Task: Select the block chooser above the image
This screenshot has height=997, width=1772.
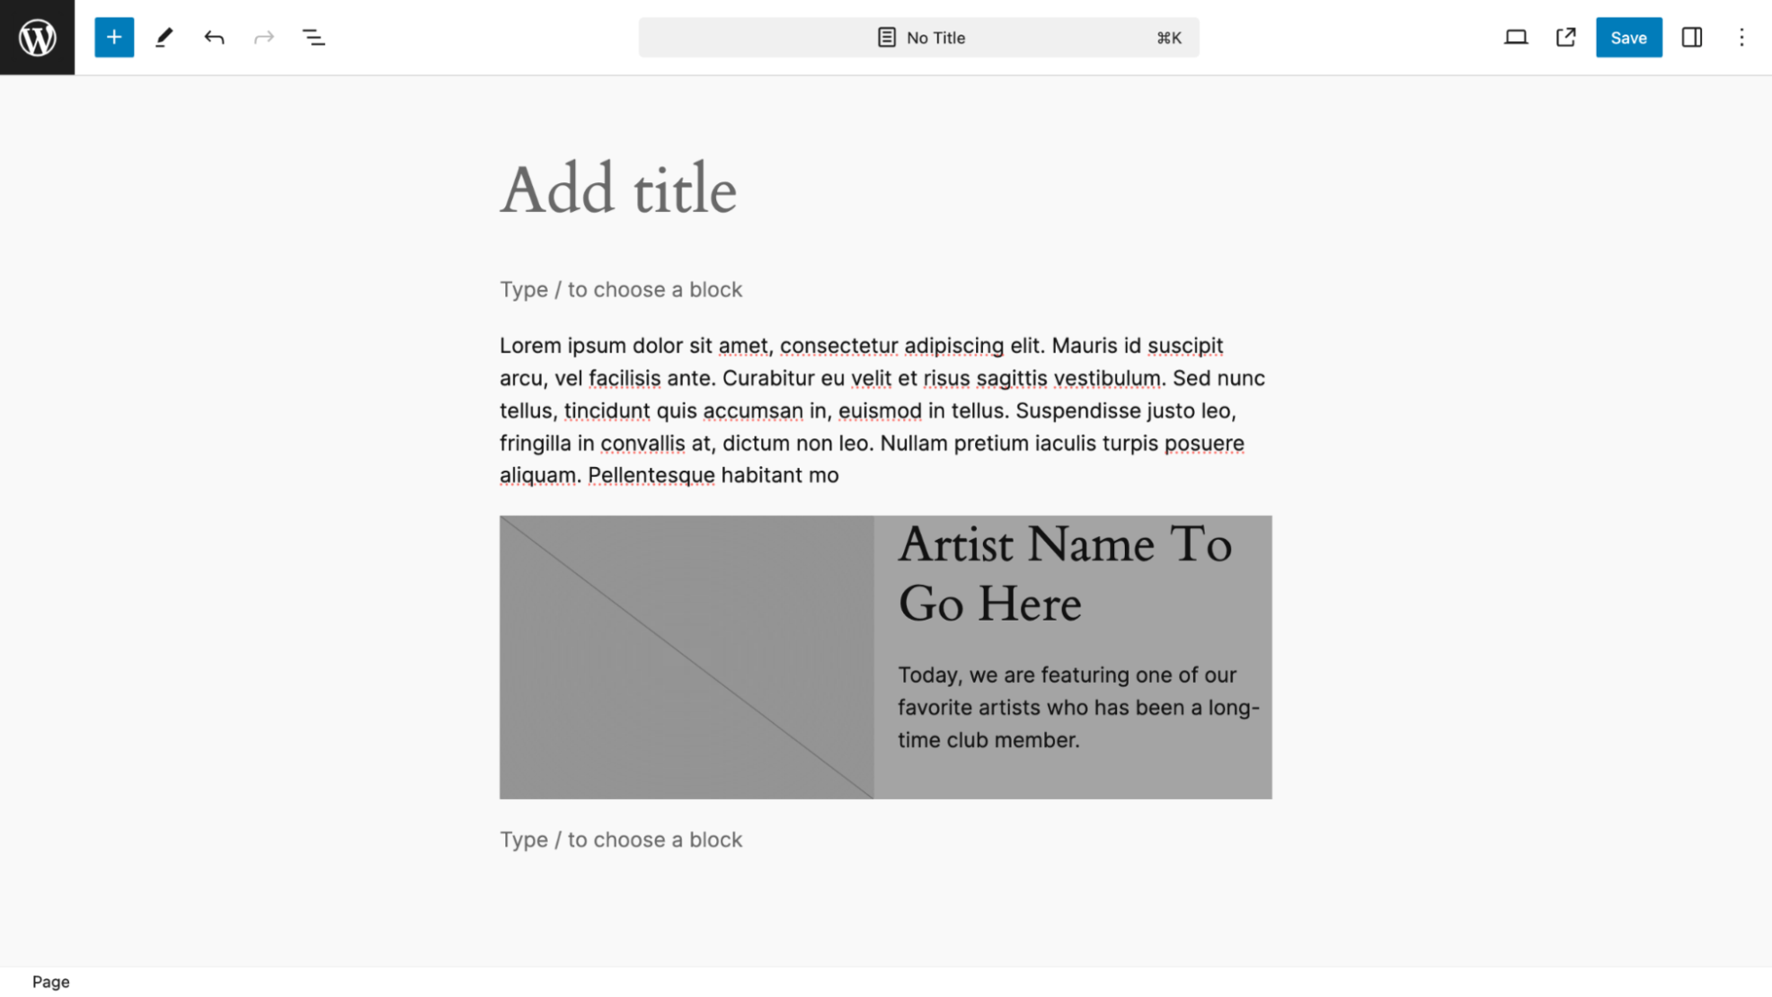Action: 621,289
